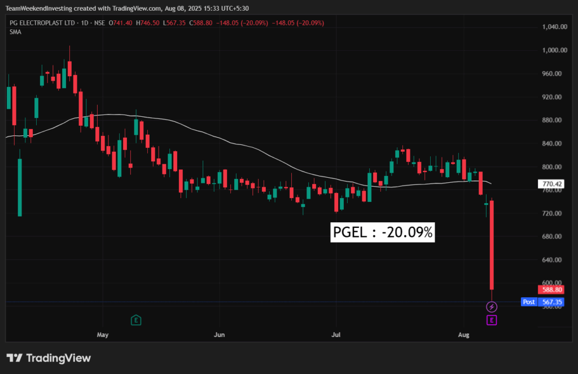Click the SMA indicator label
The height and width of the screenshot is (374, 578).
pyautogui.click(x=15, y=32)
